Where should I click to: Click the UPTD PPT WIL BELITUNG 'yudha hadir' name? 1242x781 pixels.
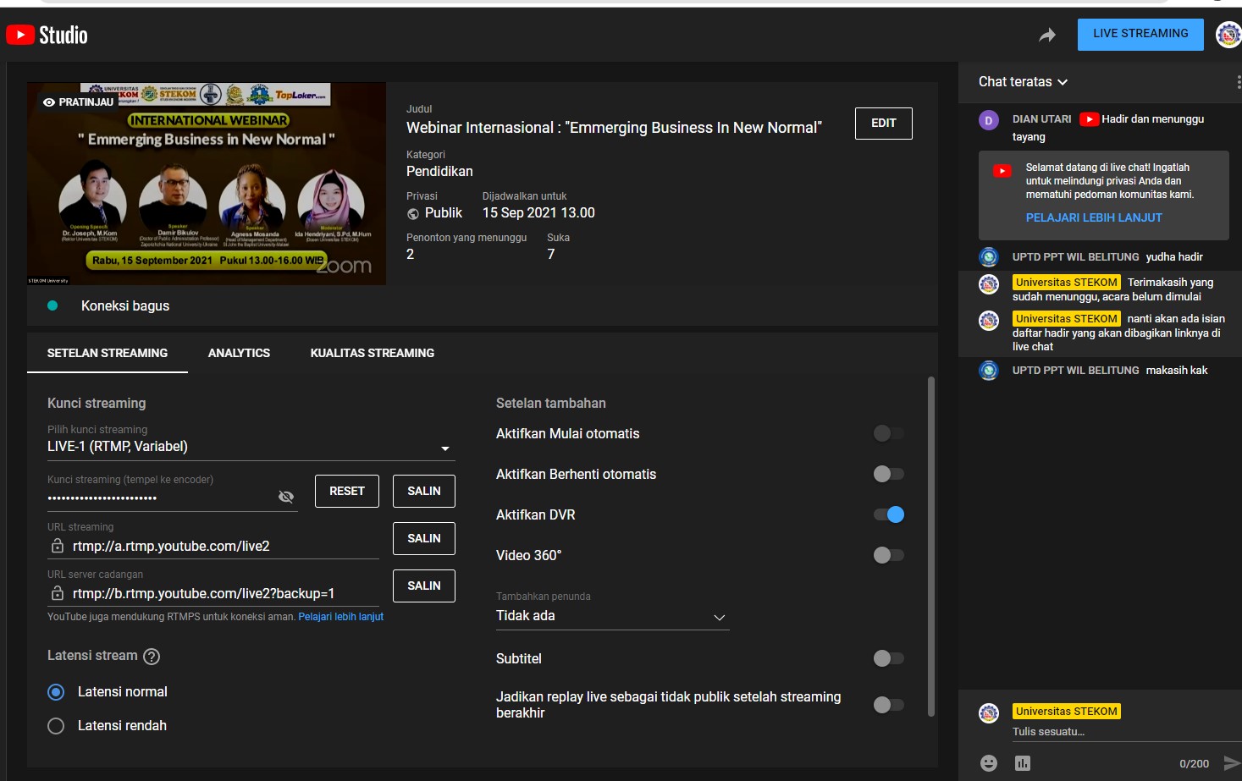(x=1076, y=257)
